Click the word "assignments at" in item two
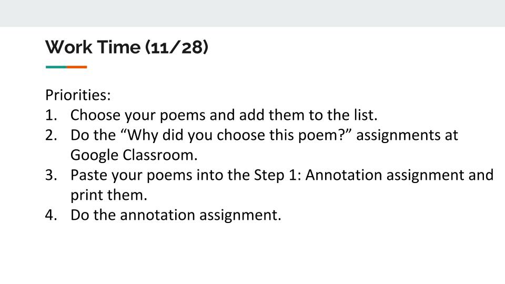Viewport: 505px width, 284px height. click(407, 135)
